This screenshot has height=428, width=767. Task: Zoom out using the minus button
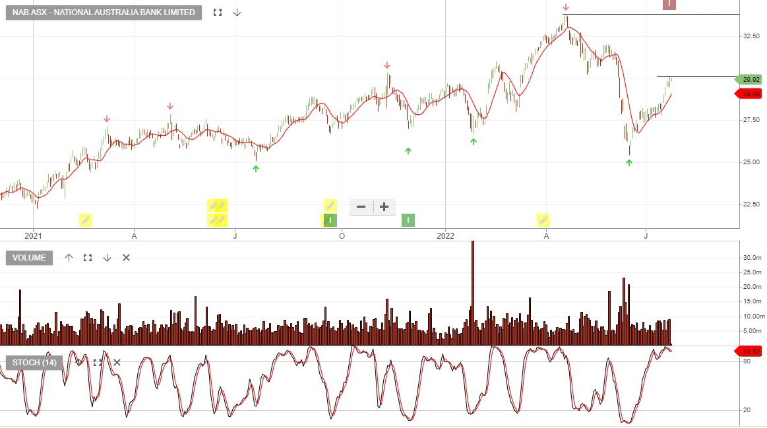coord(361,206)
